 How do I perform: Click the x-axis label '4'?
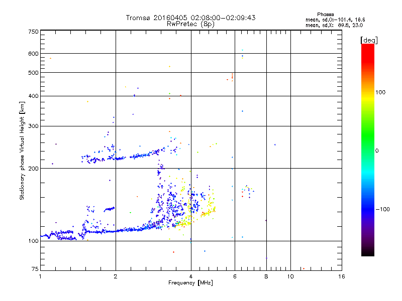pos(191,276)
